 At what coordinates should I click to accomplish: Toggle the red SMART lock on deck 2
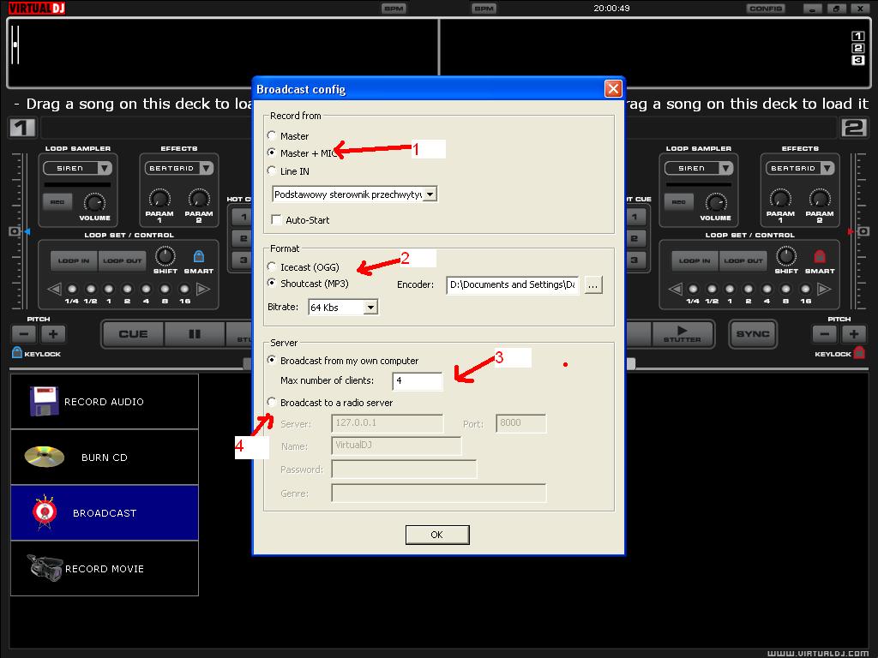pyautogui.click(x=820, y=256)
